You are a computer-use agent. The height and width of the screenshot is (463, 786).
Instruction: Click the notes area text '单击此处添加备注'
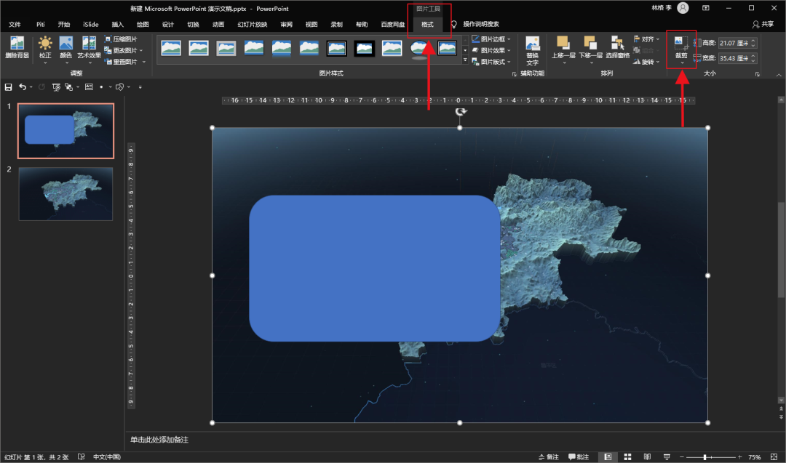[x=160, y=440]
